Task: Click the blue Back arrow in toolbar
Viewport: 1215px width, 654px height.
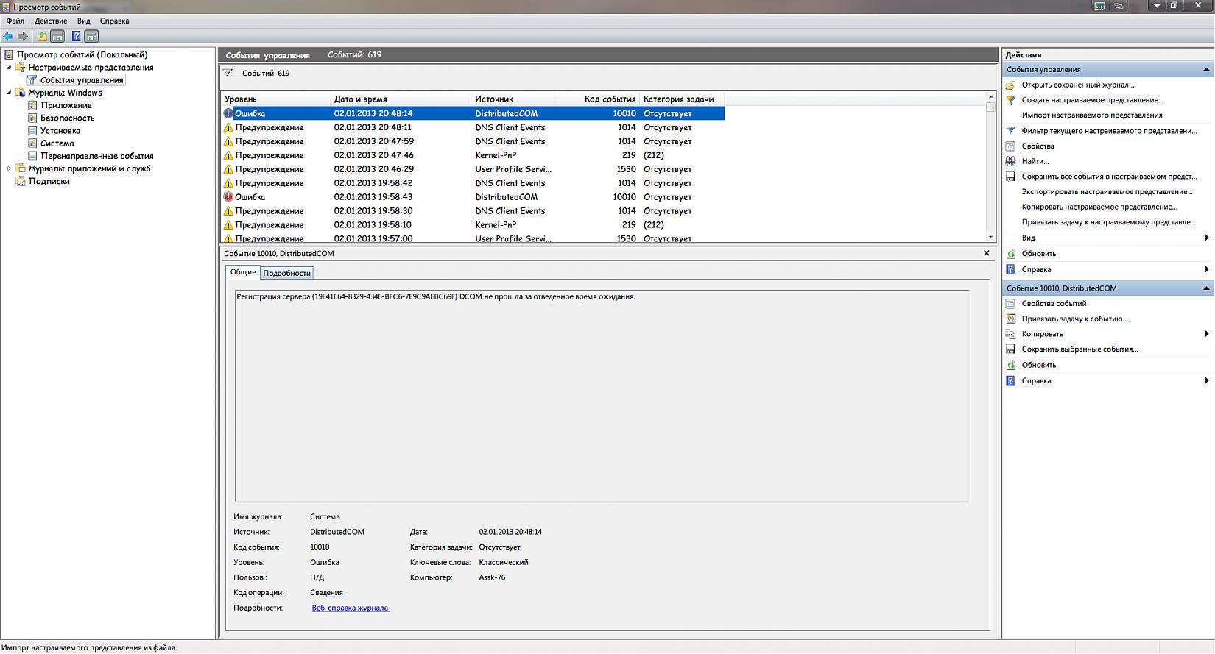Action: [x=8, y=36]
